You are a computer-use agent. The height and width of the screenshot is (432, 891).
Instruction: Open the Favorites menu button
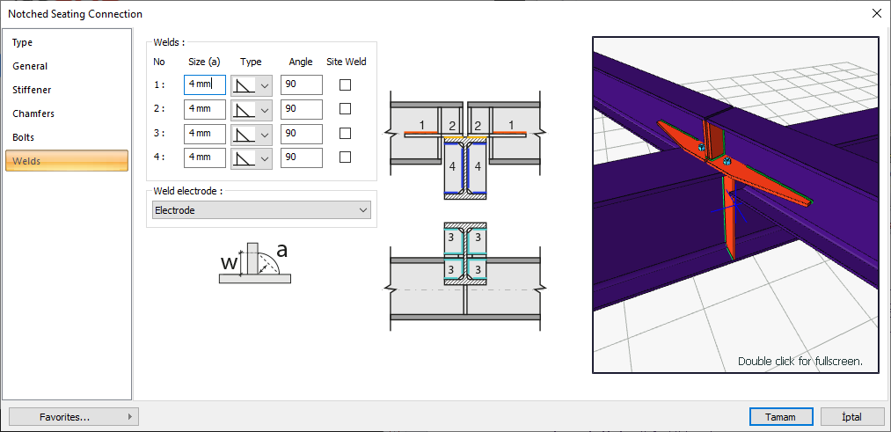[x=73, y=417]
